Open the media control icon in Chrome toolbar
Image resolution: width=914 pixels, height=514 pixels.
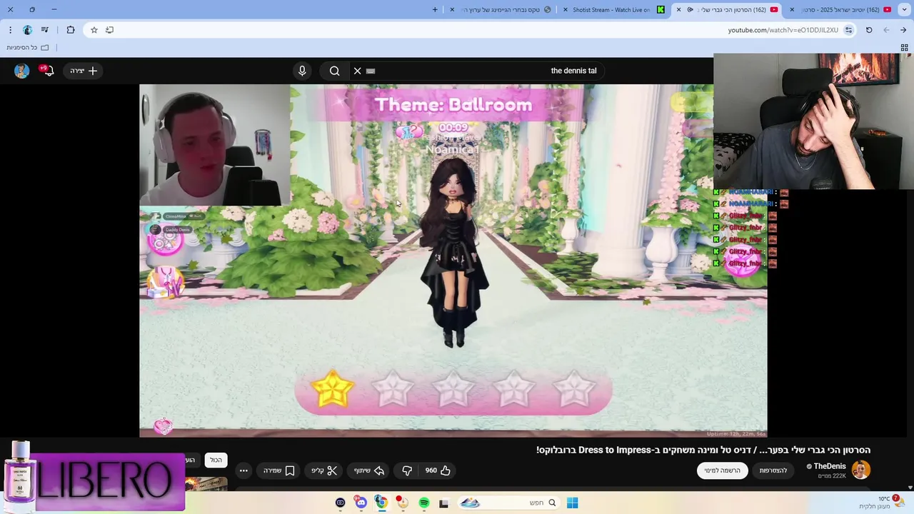45,30
